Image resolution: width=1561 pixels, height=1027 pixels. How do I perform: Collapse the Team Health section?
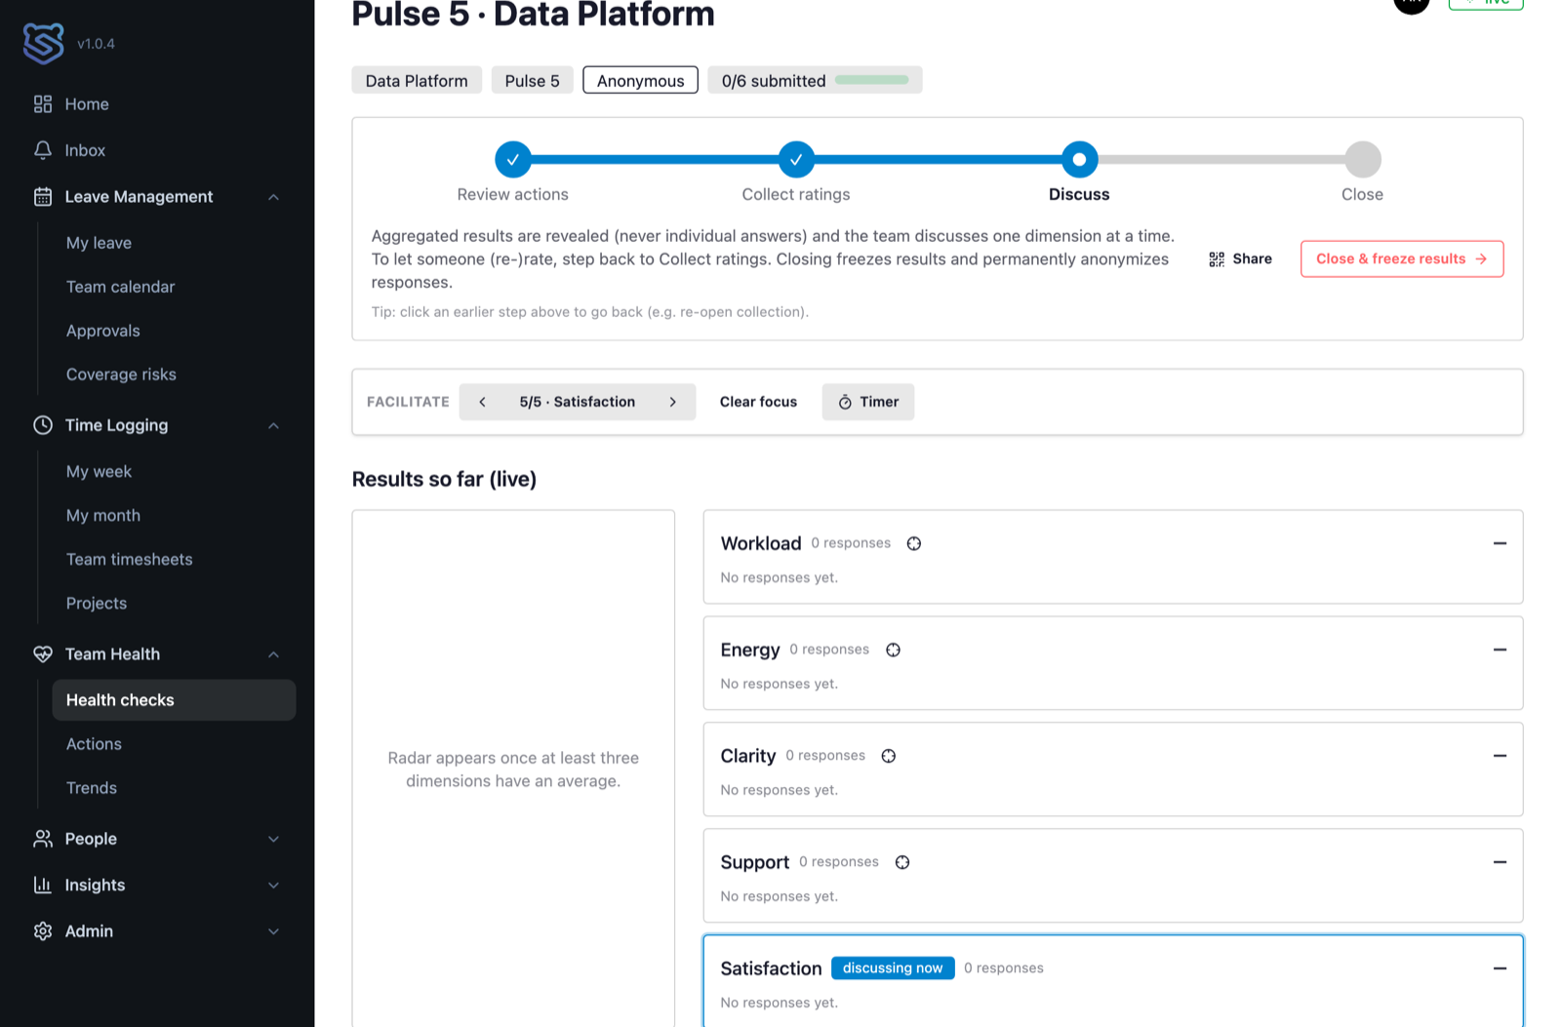[x=274, y=654]
